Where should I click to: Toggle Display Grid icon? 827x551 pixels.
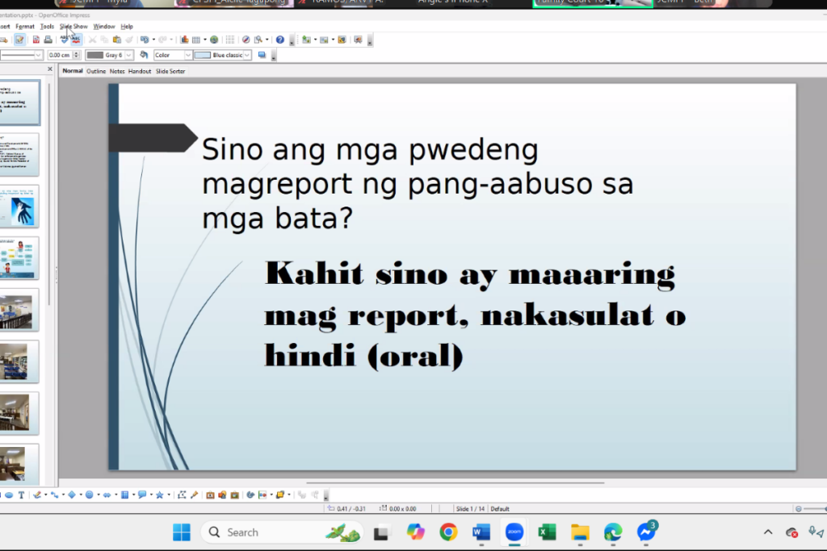click(230, 40)
